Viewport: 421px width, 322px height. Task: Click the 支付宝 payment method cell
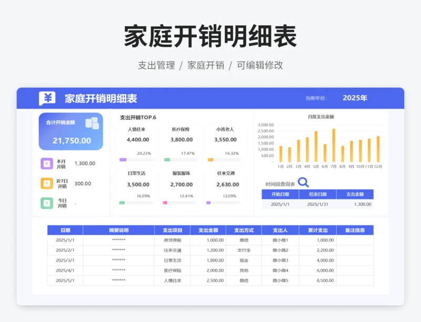coord(244,250)
